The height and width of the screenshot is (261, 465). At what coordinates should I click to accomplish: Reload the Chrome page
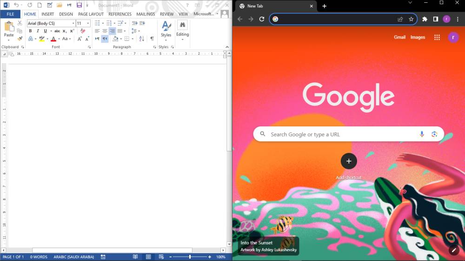pyautogui.click(x=261, y=19)
